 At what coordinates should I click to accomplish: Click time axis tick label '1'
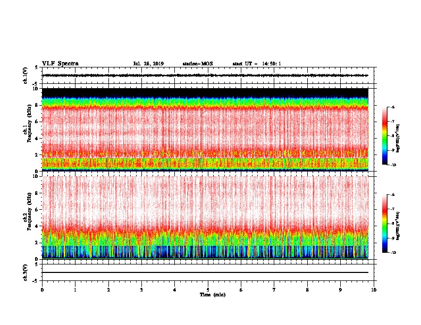[75, 290]
